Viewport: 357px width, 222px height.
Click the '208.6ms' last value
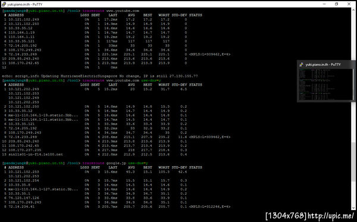(109, 137)
